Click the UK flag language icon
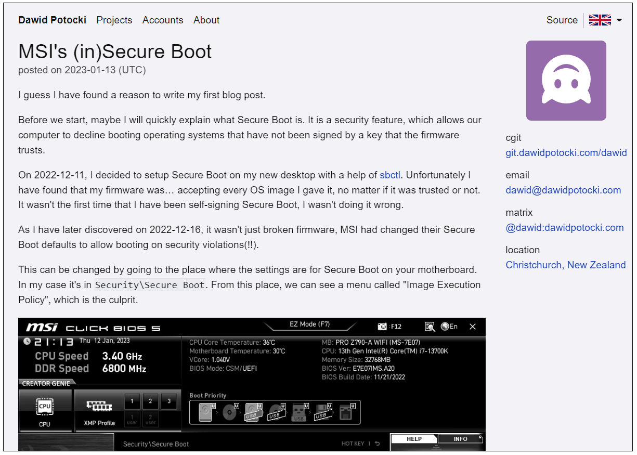The image size is (637, 455). [600, 20]
